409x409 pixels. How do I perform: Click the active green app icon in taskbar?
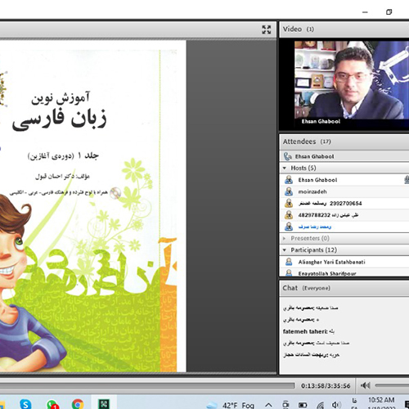(x=104, y=404)
